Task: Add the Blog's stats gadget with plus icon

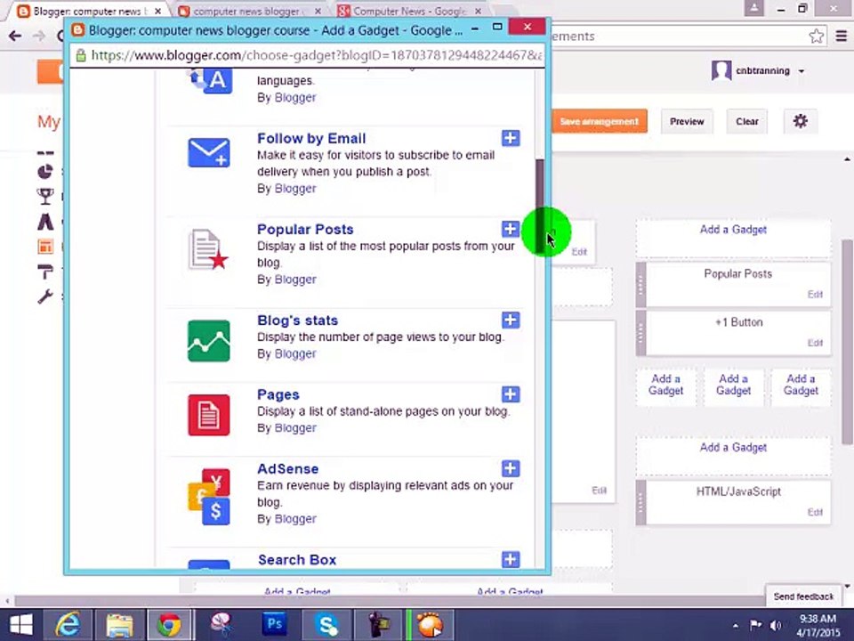Action: [x=511, y=320]
